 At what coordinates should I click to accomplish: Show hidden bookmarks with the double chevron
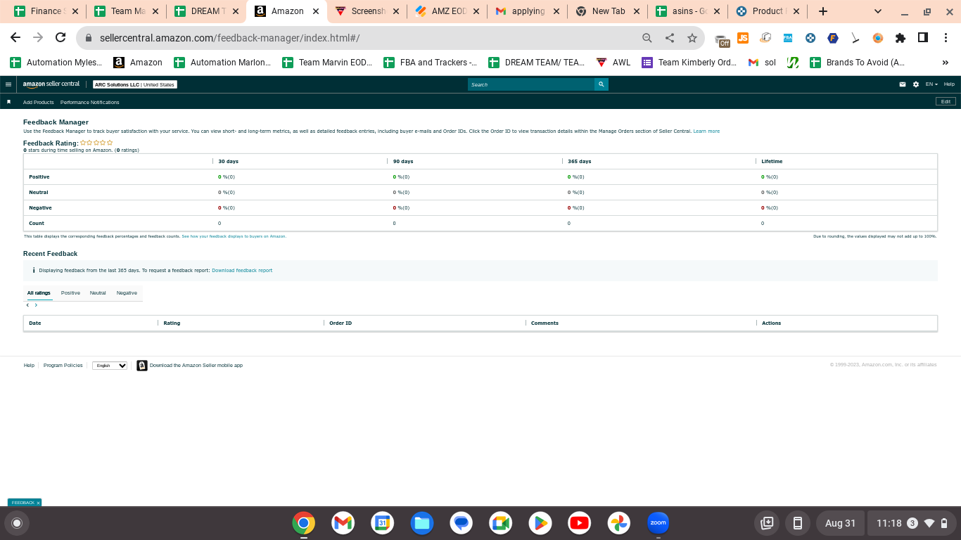point(945,63)
